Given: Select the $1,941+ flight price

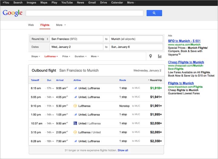Looking at the screenshot, I should point(156,97).
